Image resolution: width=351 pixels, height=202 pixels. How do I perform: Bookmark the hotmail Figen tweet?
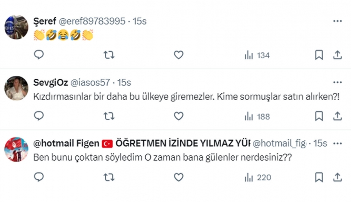pos(319,178)
